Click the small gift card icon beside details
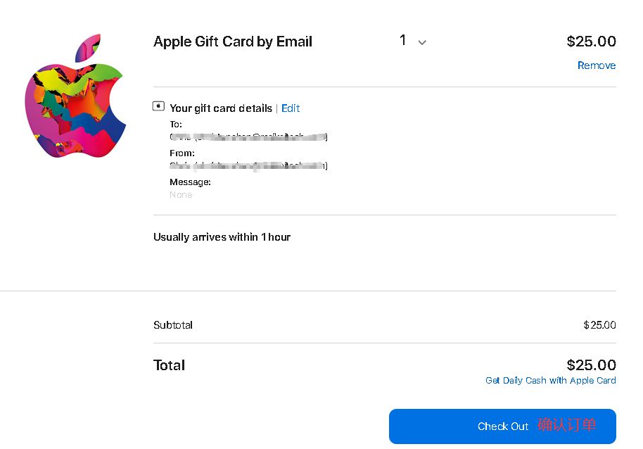The width and height of the screenshot is (643, 449). [159, 107]
